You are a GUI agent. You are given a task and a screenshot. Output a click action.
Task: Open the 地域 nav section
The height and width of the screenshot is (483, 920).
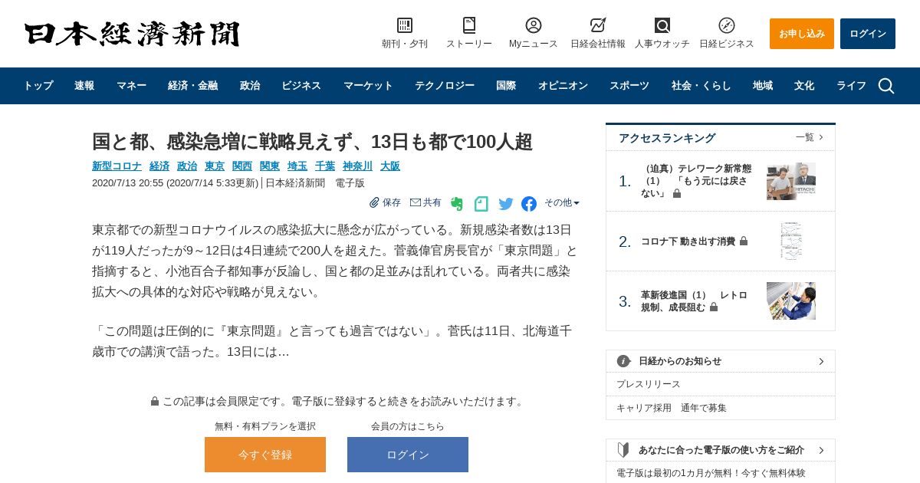tap(763, 86)
